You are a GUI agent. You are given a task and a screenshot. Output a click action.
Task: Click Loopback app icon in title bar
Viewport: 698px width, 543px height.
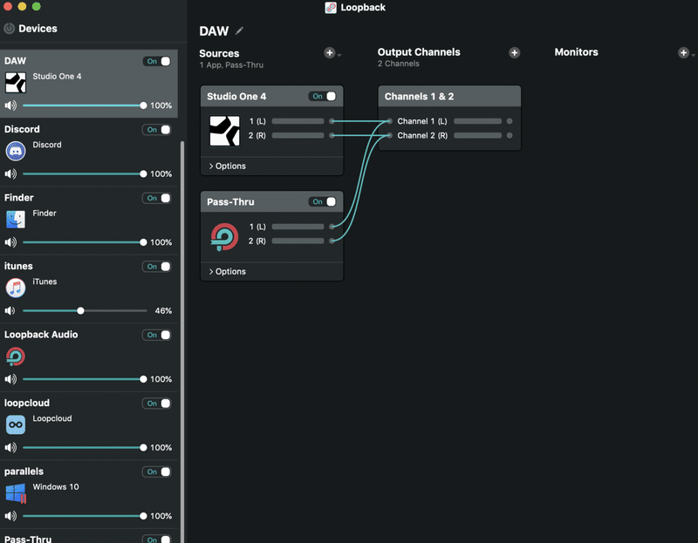click(x=331, y=8)
